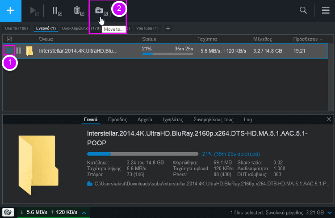Click the Φορτώθηκε value 69.1 MB

click(222, 163)
